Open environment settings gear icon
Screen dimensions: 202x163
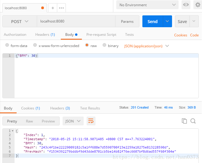click(x=197, y=5)
